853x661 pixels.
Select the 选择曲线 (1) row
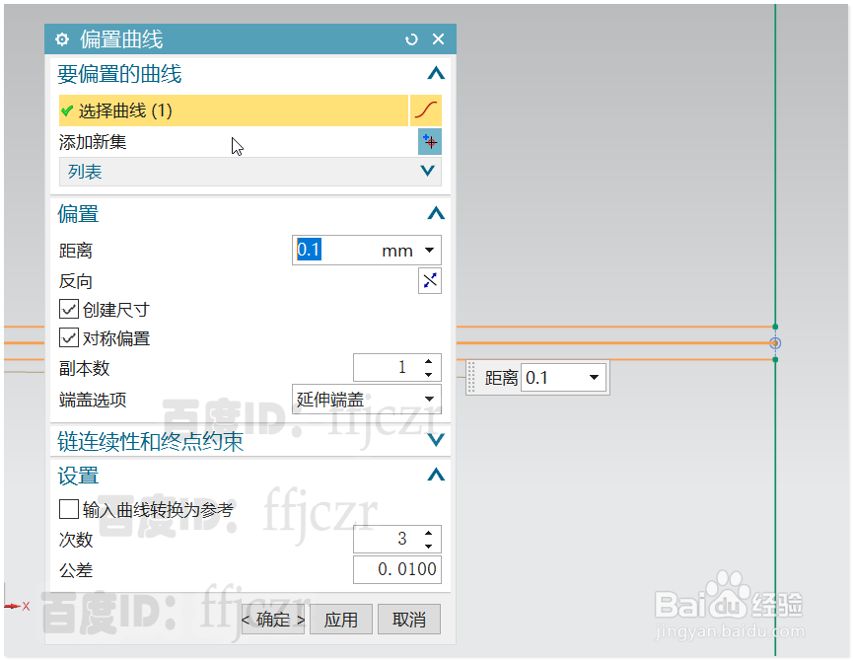(x=234, y=110)
